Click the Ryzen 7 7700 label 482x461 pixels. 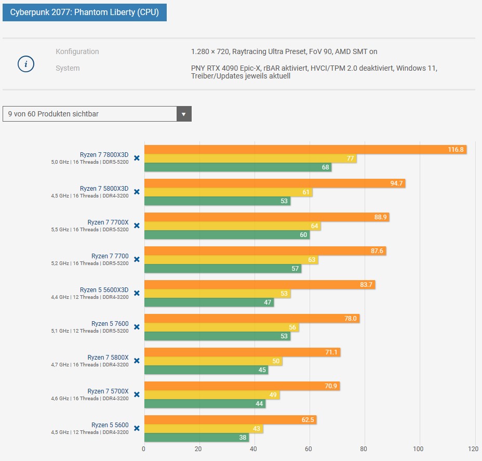tap(110, 256)
